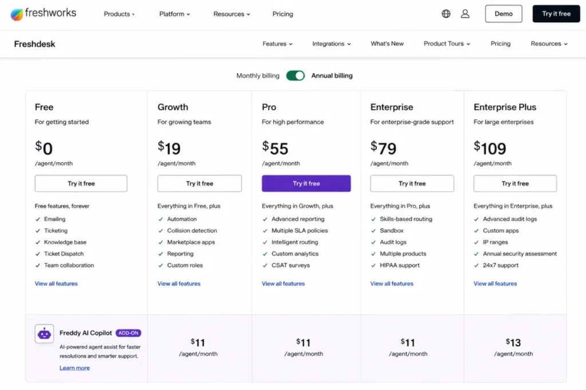Click the Skills-based routing feature
Viewport: 586px width, 390px height.
pyautogui.click(x=406, y=219)
